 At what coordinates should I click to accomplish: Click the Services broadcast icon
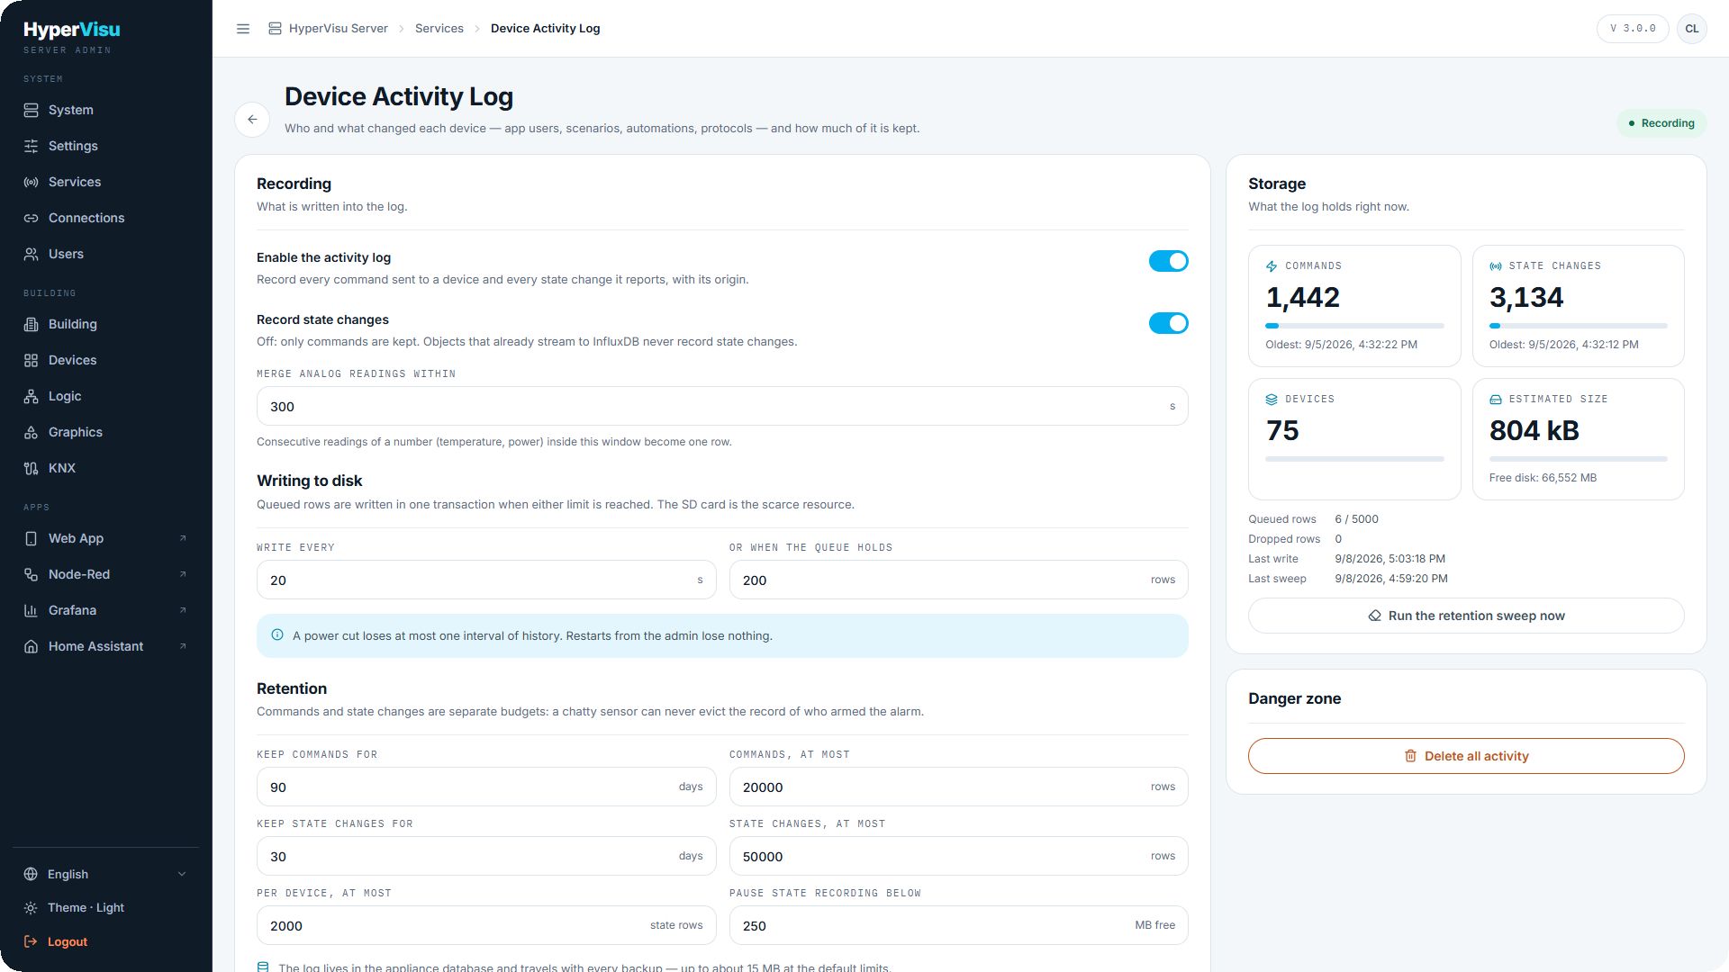[31, 182]
